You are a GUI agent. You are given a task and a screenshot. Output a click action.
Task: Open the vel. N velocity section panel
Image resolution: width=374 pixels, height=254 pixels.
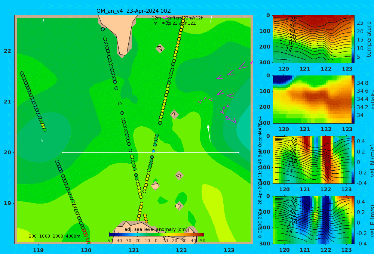click(312, 159)
